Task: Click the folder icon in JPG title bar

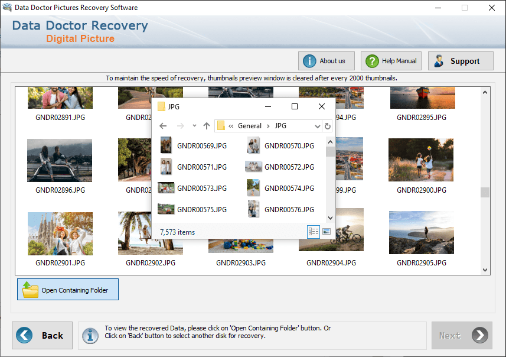Action: coord(161,106)
